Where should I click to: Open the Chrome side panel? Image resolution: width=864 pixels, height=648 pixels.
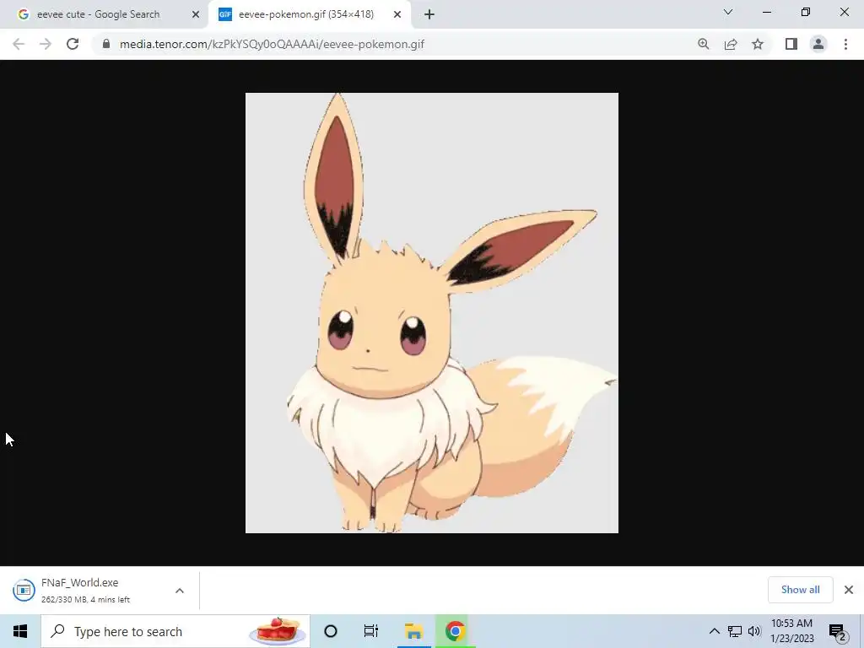791,44
